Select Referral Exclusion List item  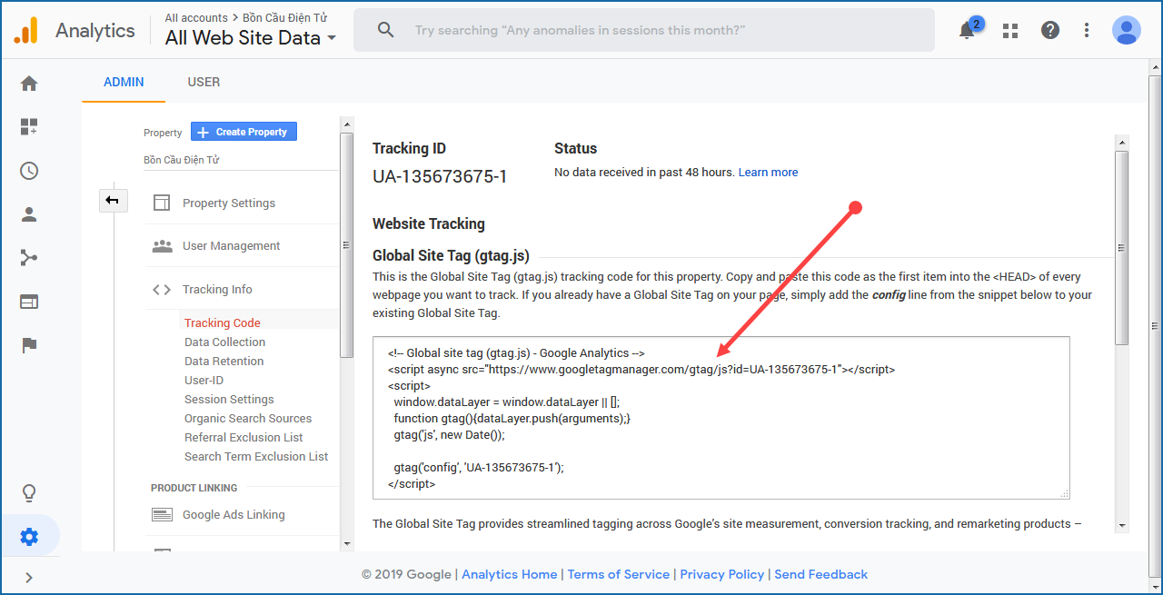[x=244, y=438]
